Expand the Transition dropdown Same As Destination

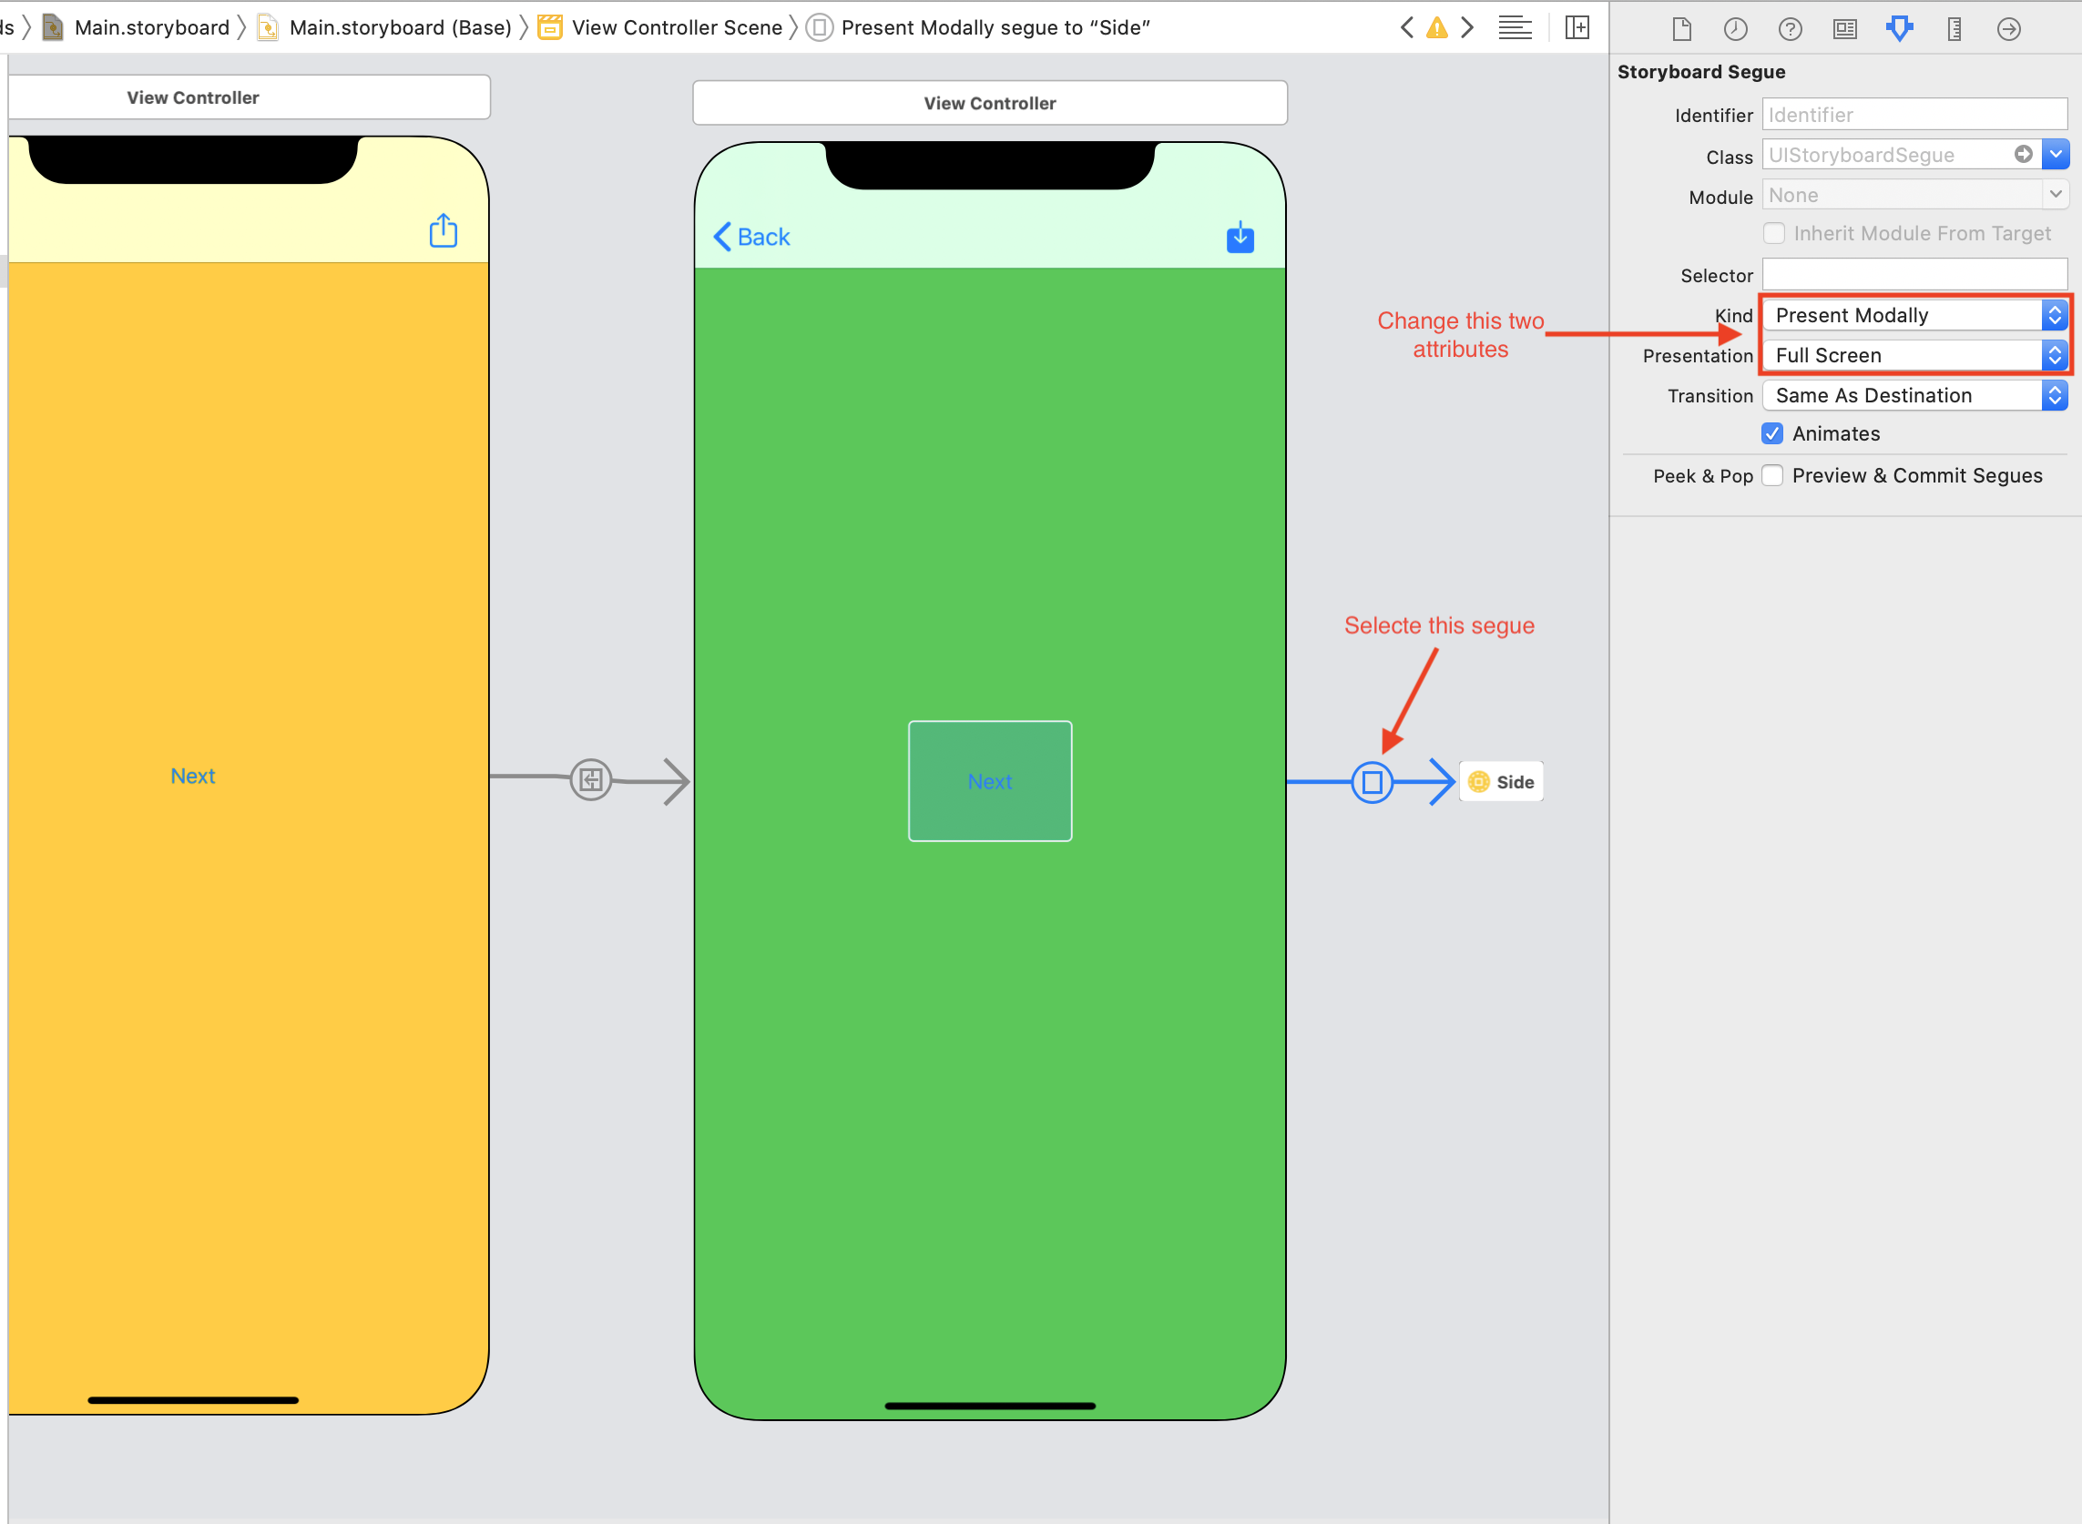coord(2056,394)
